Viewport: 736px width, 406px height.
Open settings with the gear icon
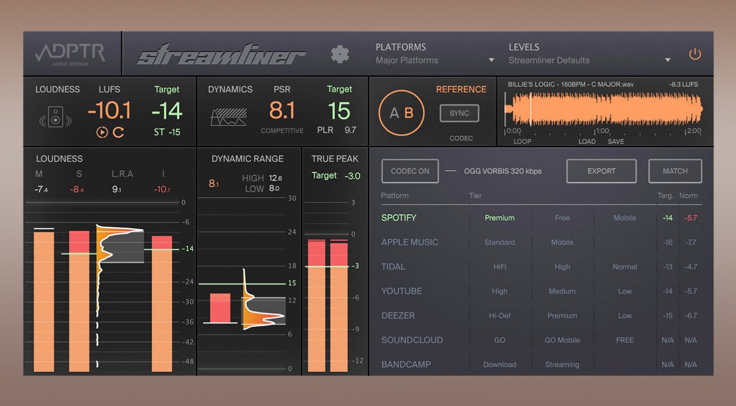pos(340,54)
